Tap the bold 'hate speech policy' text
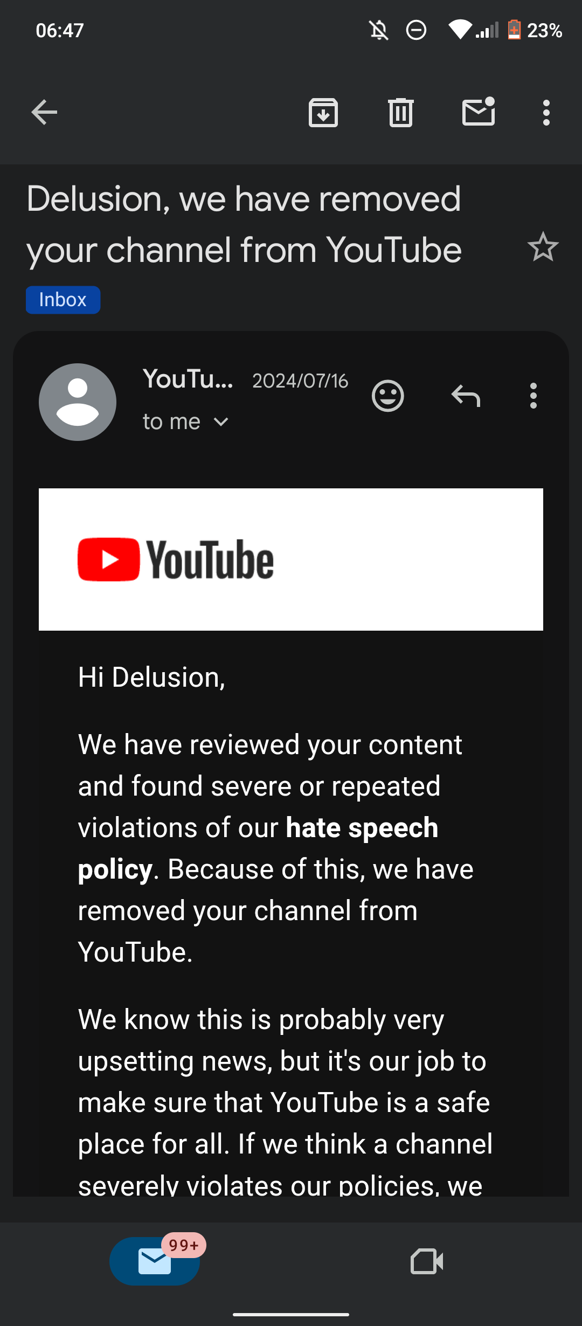This screenshot has height=1326, width=582. point(258,848)
